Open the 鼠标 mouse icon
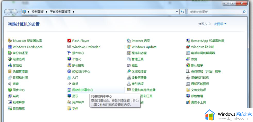253x122 pixels. [69, 84]
